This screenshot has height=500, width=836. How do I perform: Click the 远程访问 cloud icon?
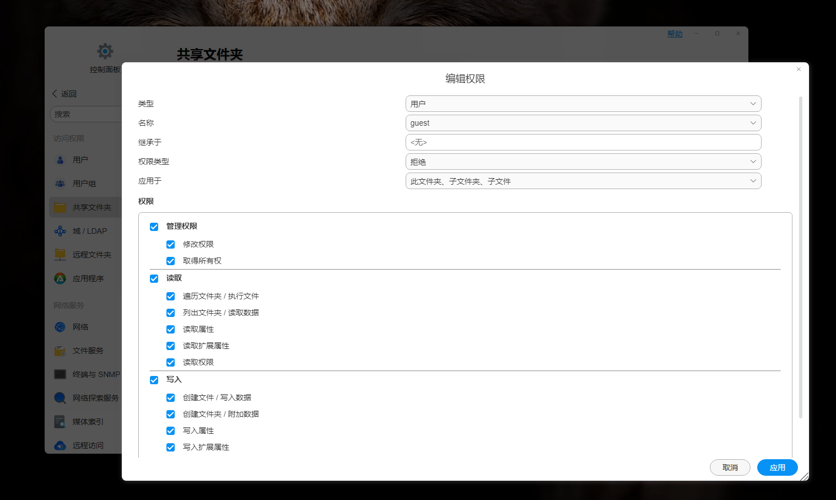60,445
